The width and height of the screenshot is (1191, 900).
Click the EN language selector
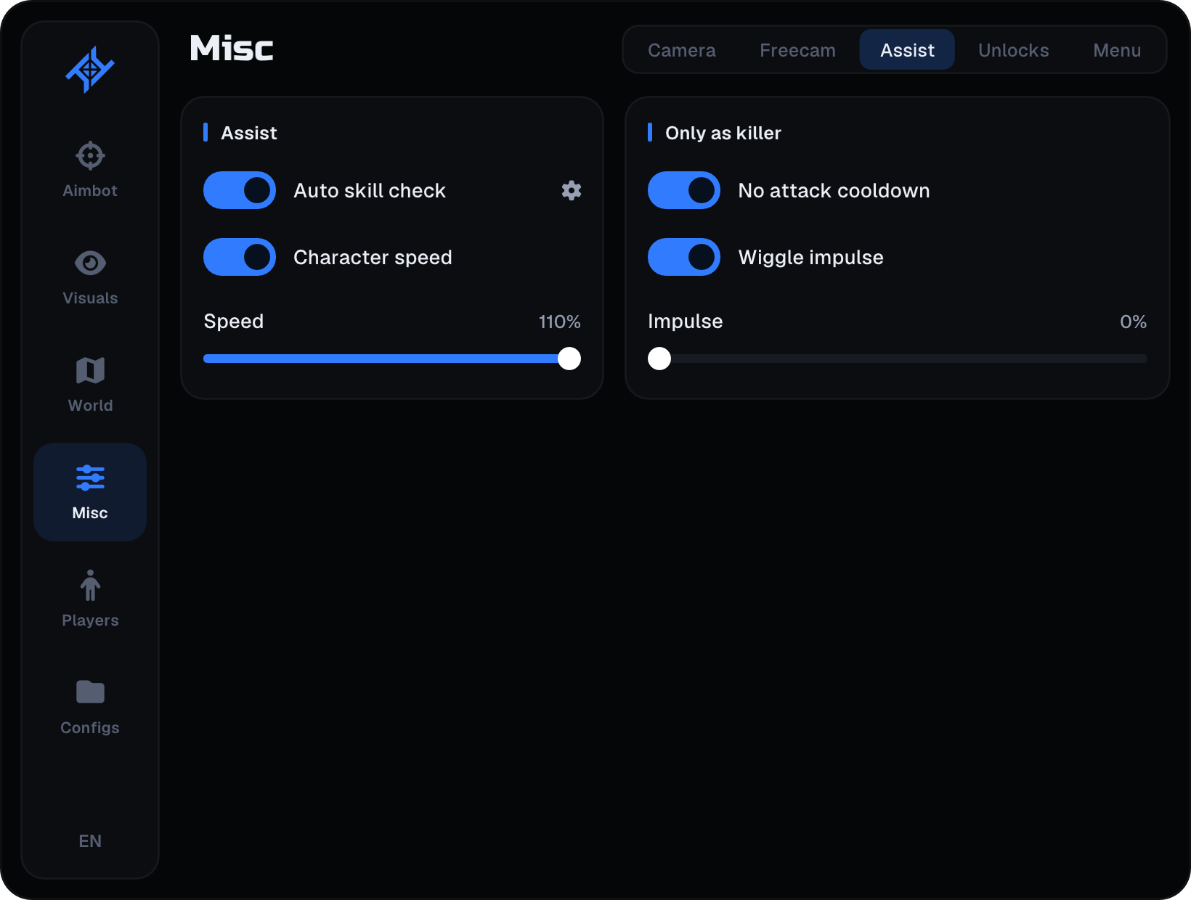90,841
